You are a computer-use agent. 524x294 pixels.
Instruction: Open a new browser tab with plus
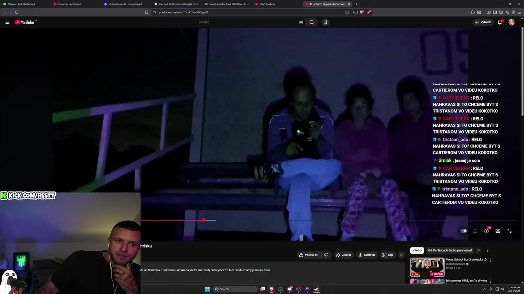[356, 4]
